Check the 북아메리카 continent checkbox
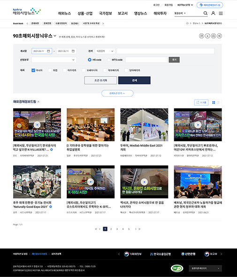 (105, 70)
